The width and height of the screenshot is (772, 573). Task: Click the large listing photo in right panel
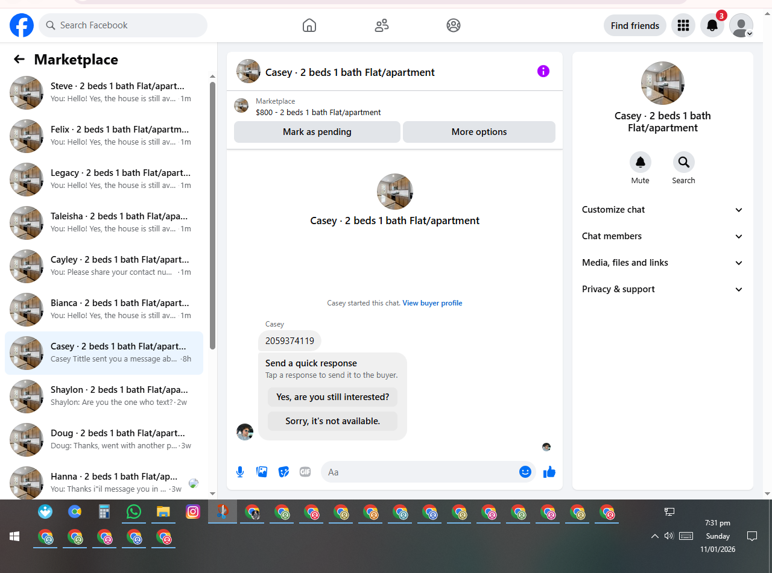(x=663, y=83)
